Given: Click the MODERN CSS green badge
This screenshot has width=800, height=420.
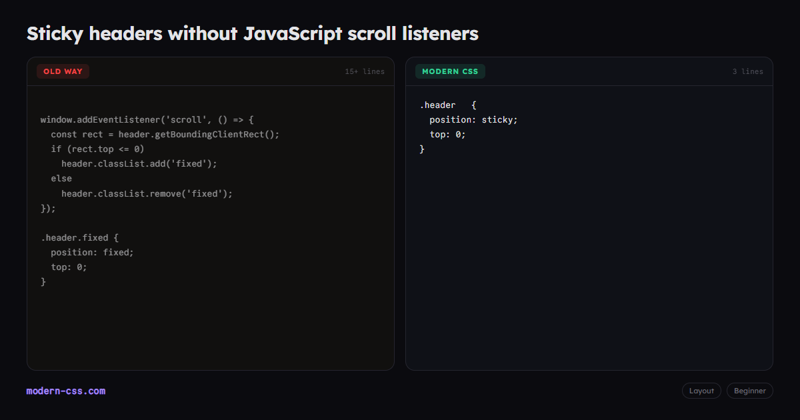Looking at the screenshot, I should 450,71.
